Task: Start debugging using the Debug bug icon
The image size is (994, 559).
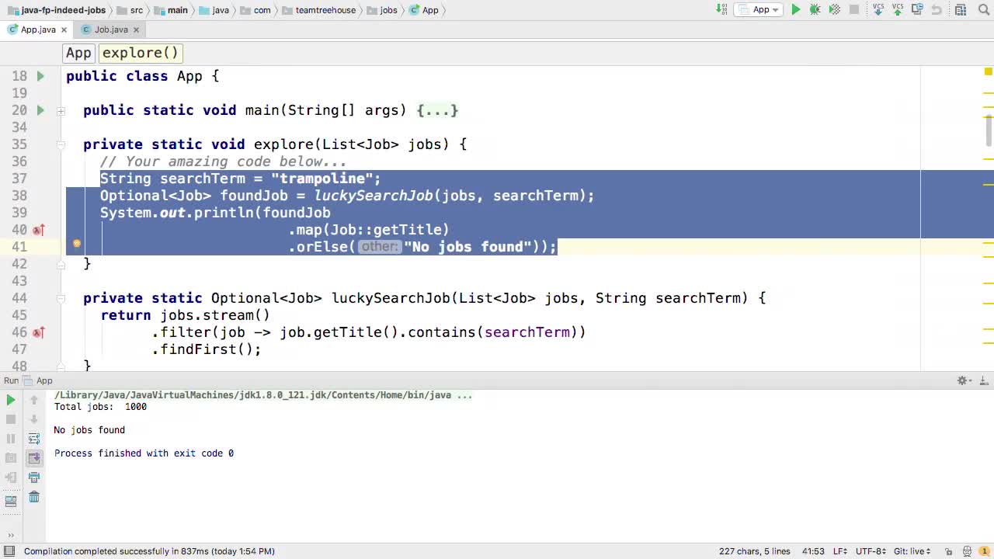Action: 813,9
